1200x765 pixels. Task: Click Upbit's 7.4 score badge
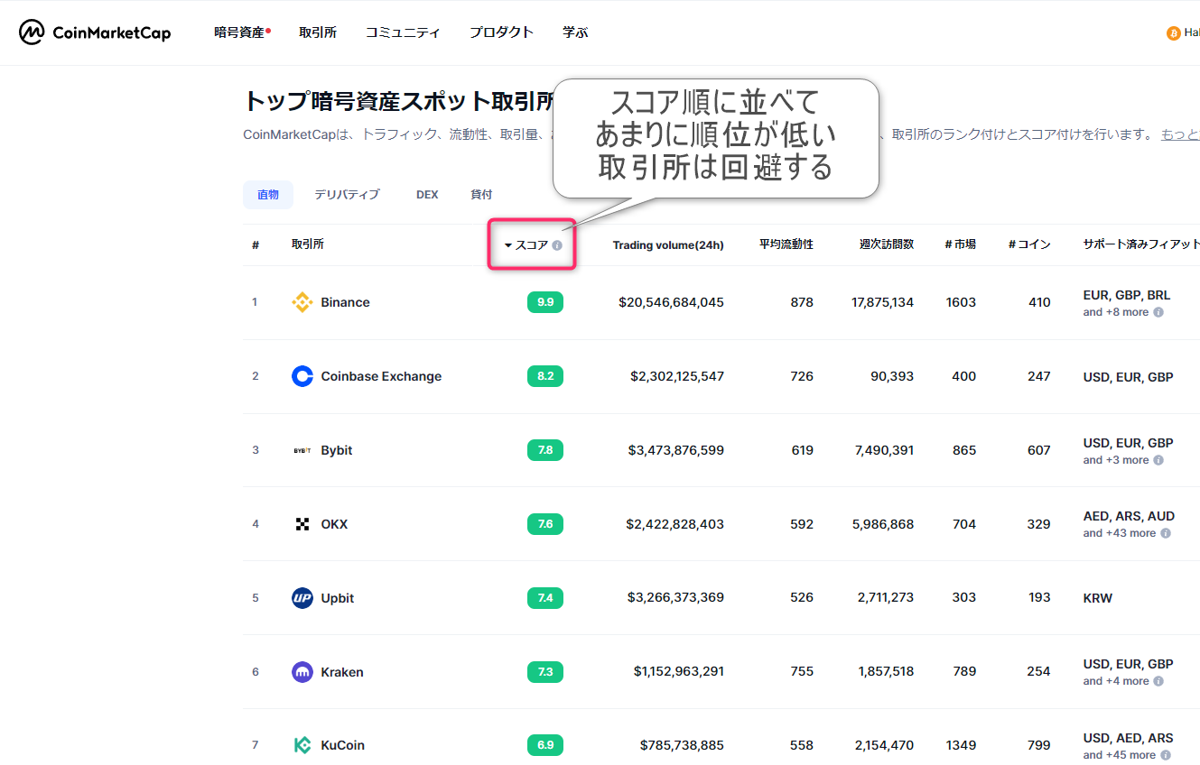[x=545, y=598]
